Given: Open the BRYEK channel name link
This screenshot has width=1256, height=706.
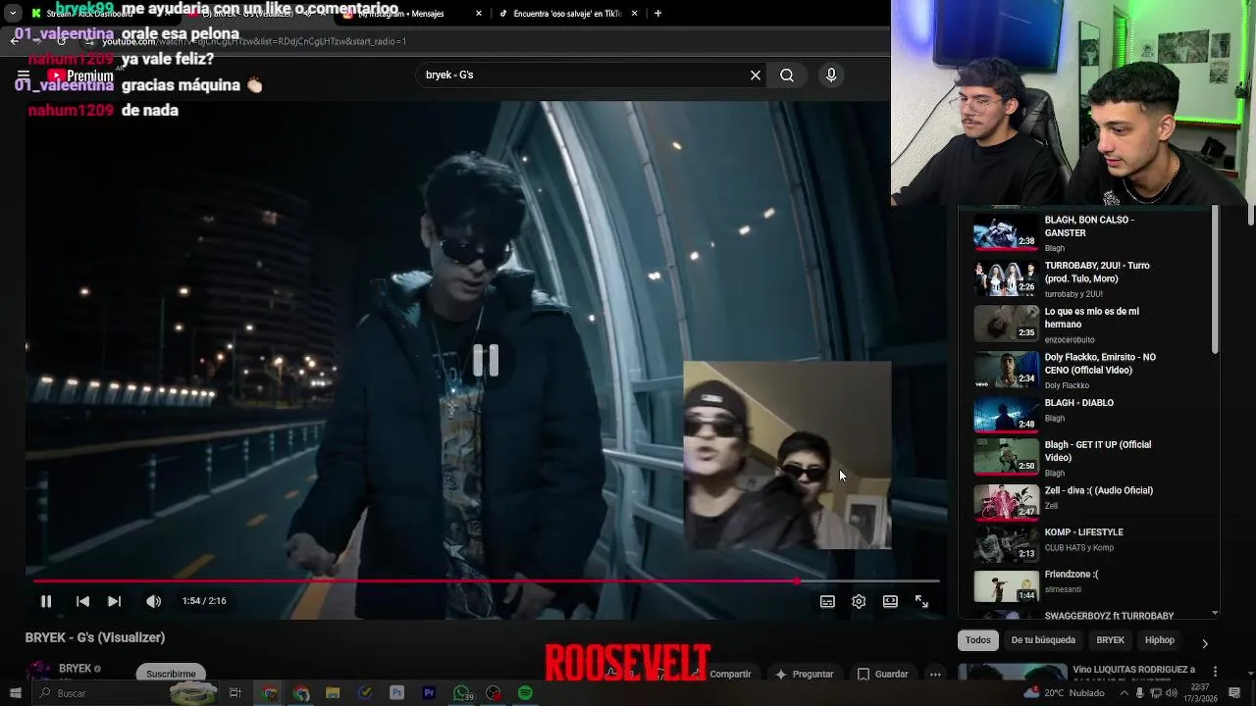Looking at the screenshot, I should pyautogui.click(x=75, y=669).
